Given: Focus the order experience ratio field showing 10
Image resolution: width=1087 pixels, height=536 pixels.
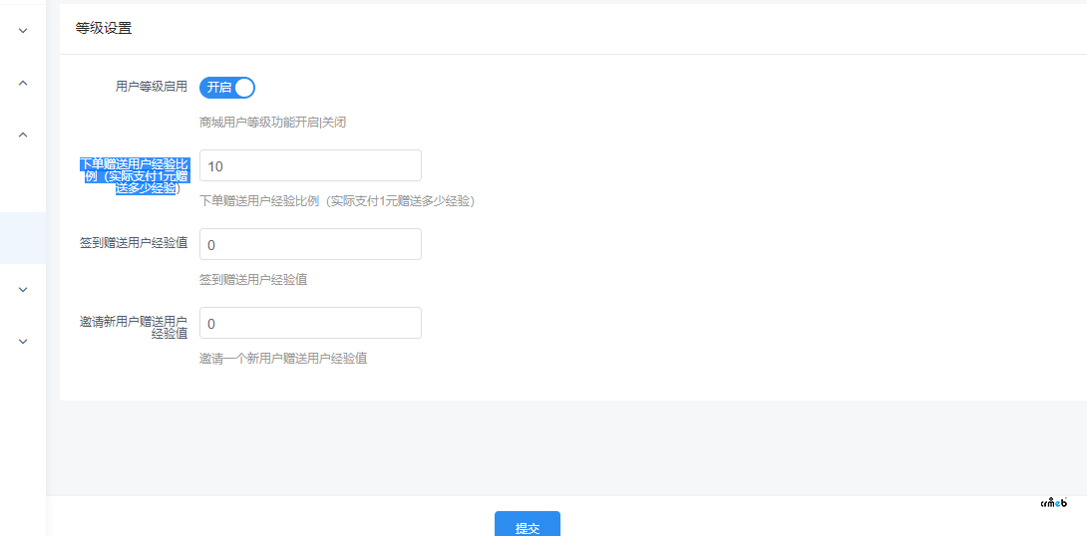Looking at the screenshot, I should pyautogui.click(x=310, y=165).
